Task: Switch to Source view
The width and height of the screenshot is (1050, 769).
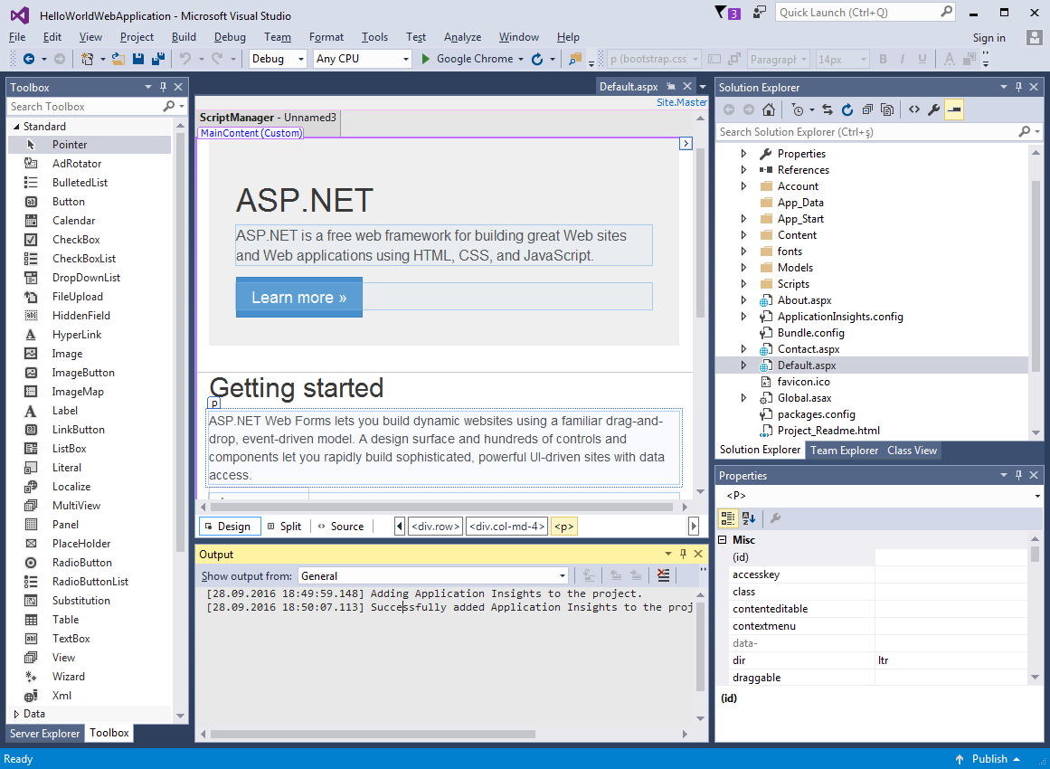Action: (340, 527)
